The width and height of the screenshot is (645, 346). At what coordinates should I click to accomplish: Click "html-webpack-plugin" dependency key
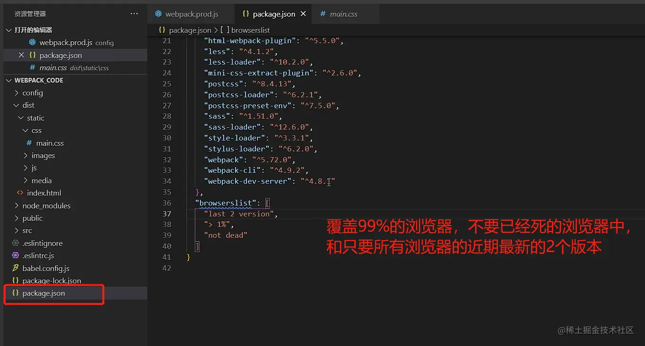(x=250, y=40)
